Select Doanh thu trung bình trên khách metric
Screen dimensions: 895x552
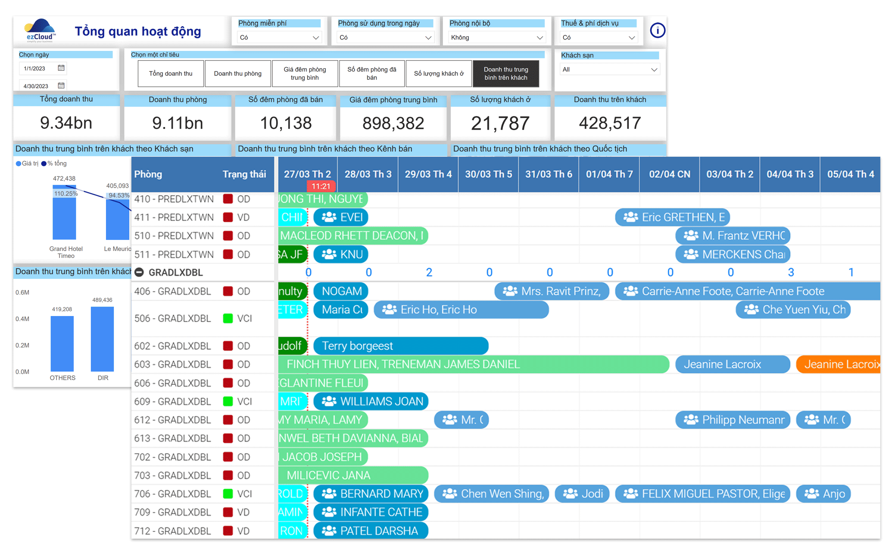point(506,74)
